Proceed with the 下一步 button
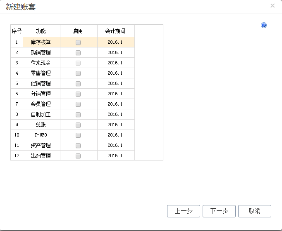The height and width of the screenshot is (231, 282). 219,211
